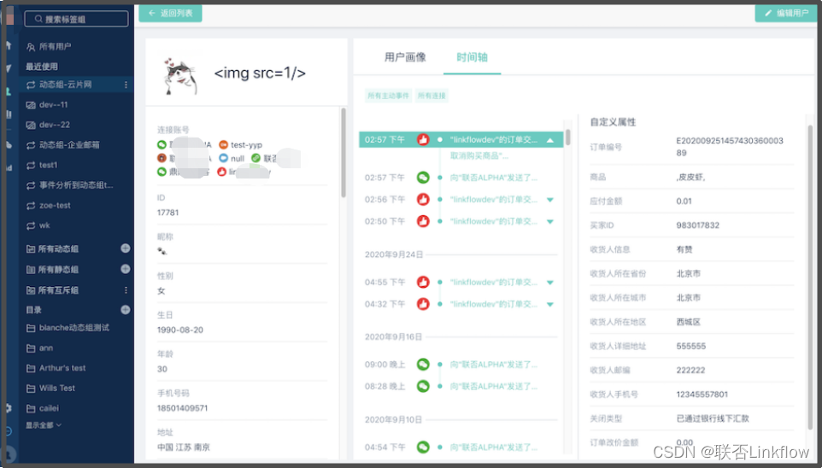Click the 编辑用户 button
Image resolution: width=822 pixels, height=468 pixels.
[x=783, y=14]
